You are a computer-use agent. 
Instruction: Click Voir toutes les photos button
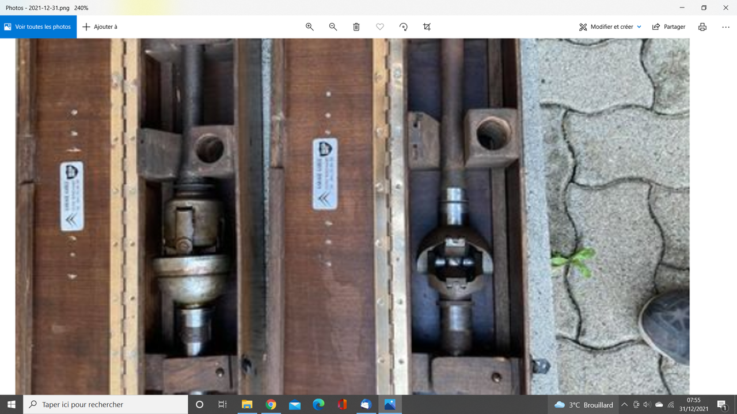38,27
